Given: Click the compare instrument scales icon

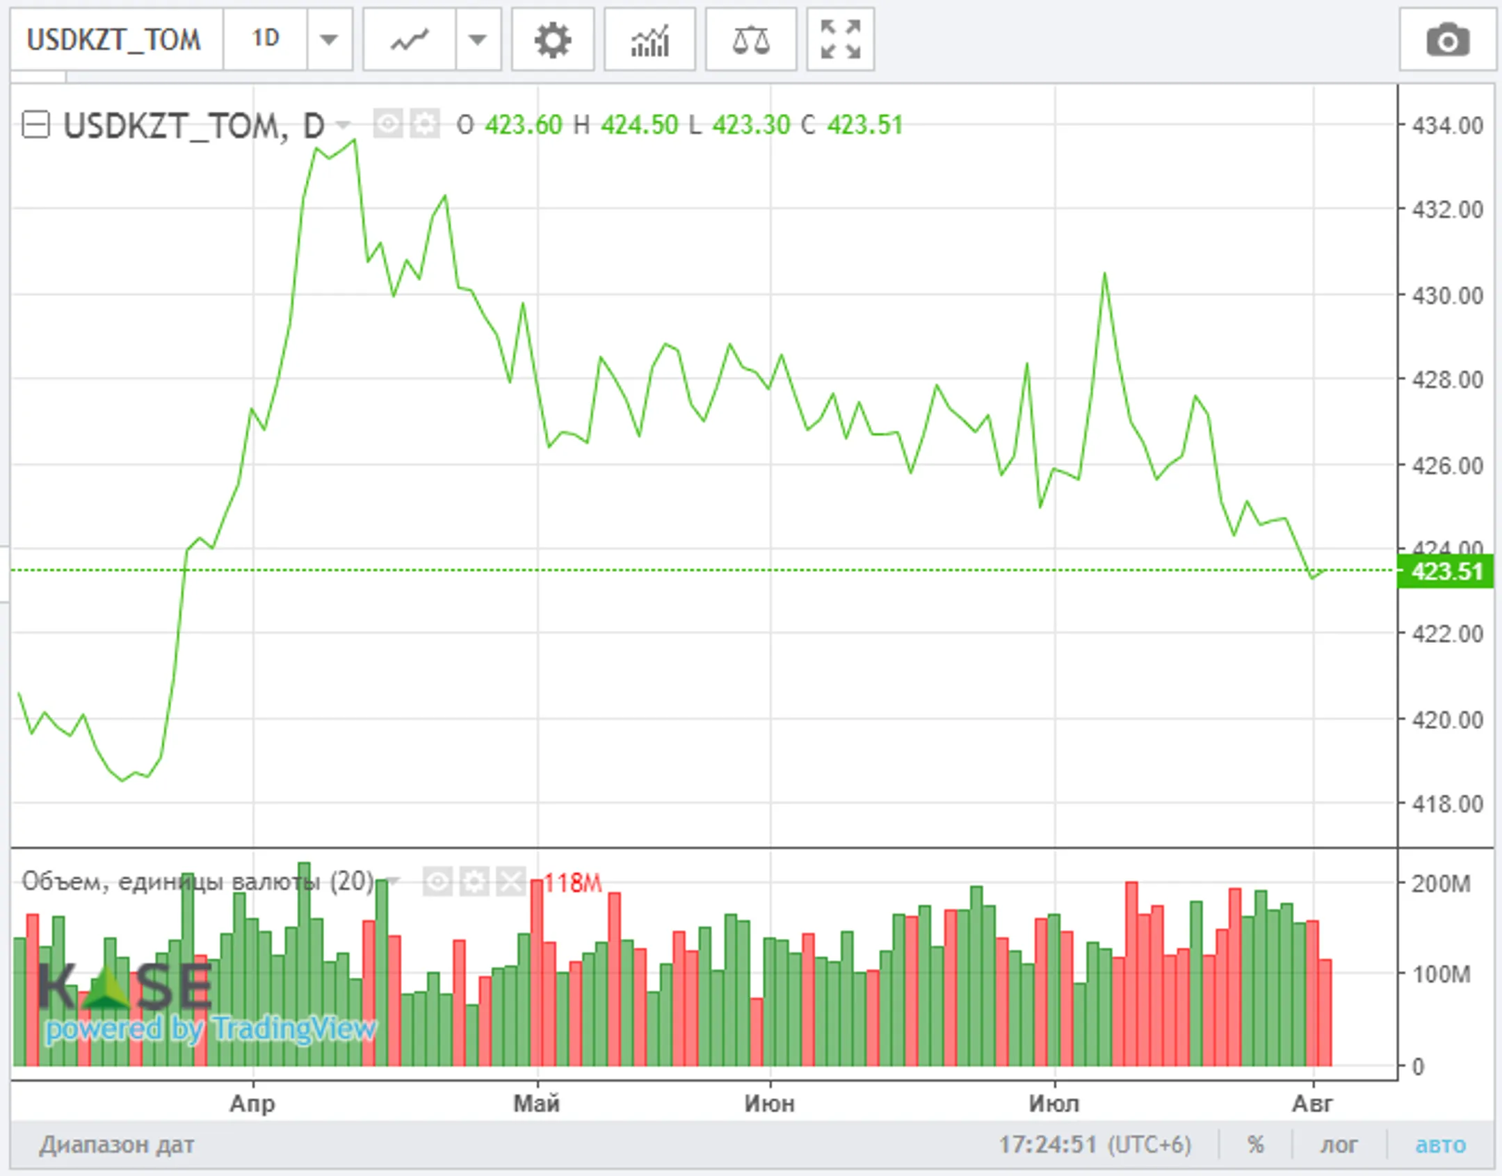Looking at the screenshot, I should (x=750, y=40).
